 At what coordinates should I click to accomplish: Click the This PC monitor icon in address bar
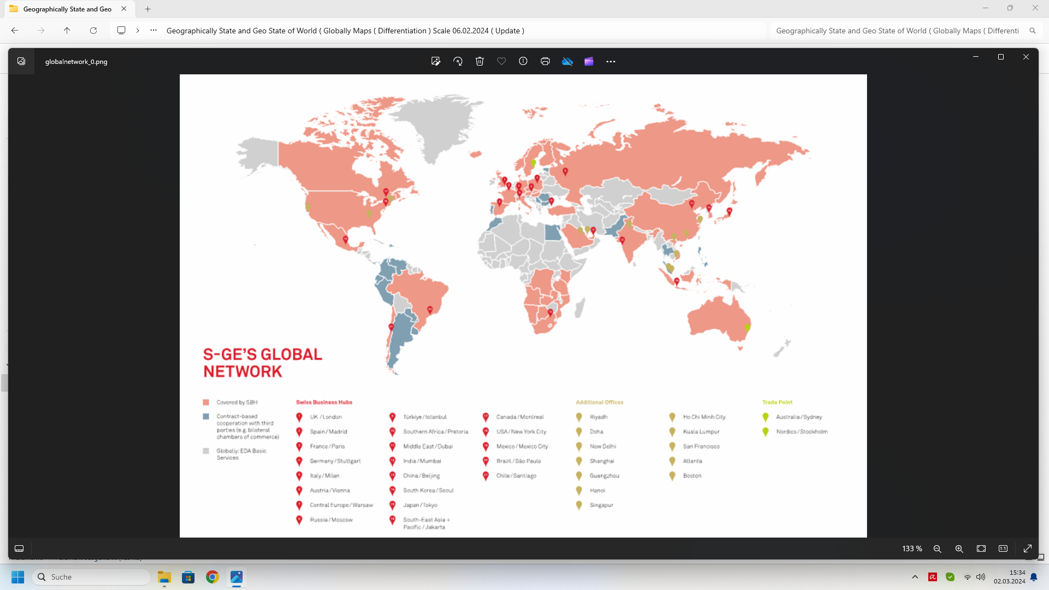pos(121,31)
